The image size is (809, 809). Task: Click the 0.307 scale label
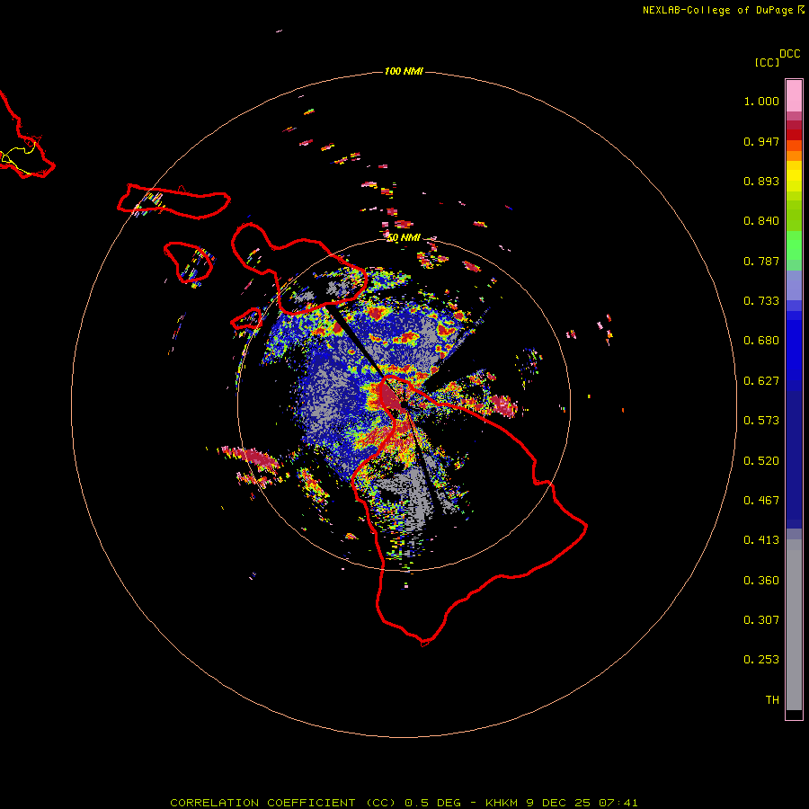[761, 620]
